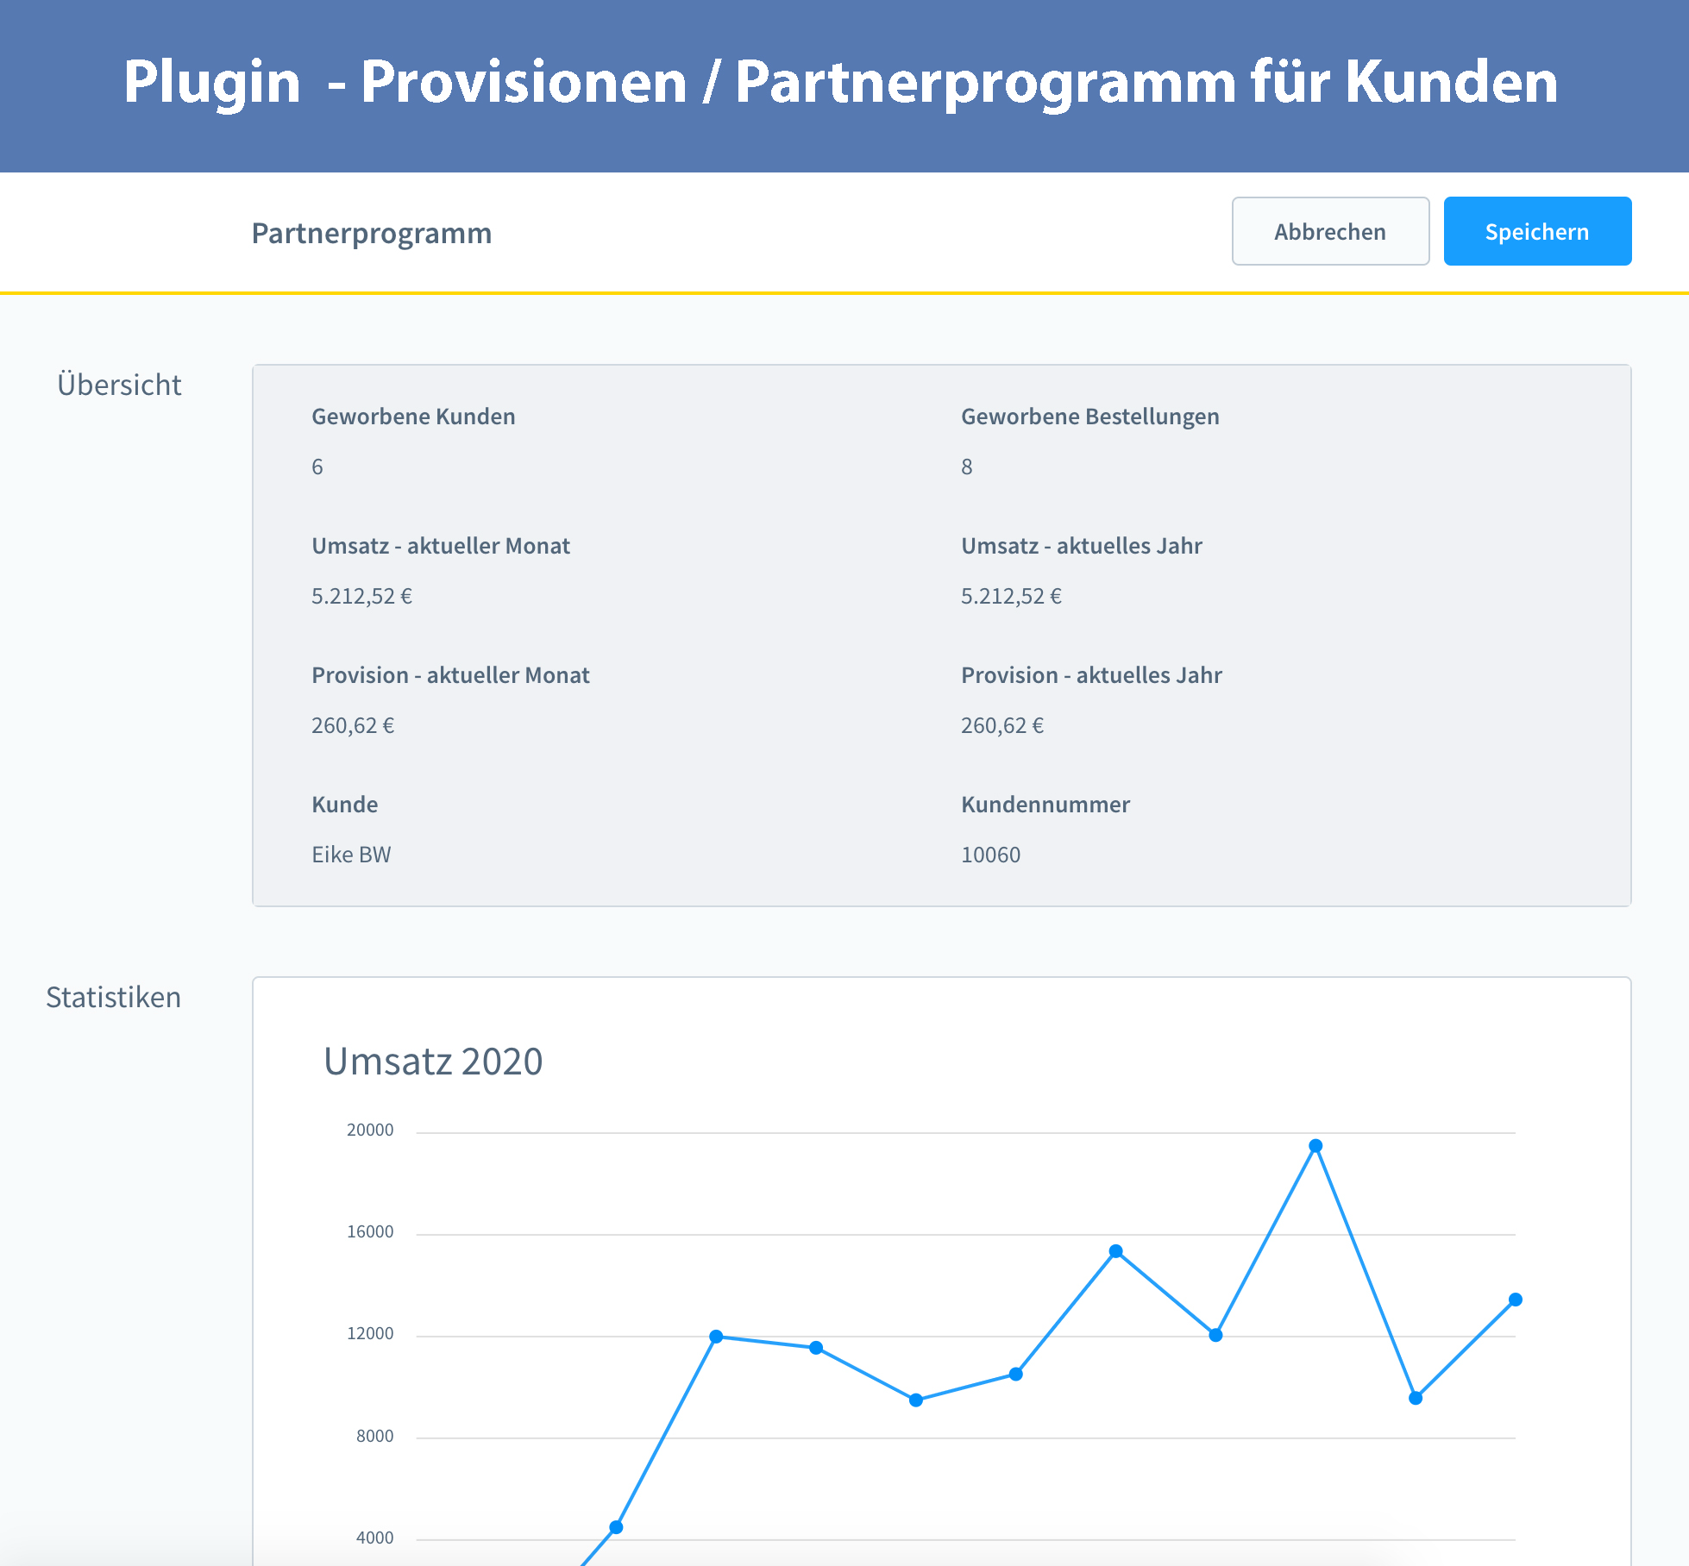Viewport: 1689px width, 1566px height.
Task: Select the Geworbene Kunden value 6
Action: [317, 467]
